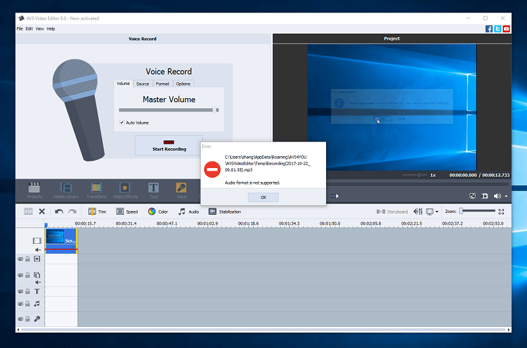Open the audio mixer icon

418,212
